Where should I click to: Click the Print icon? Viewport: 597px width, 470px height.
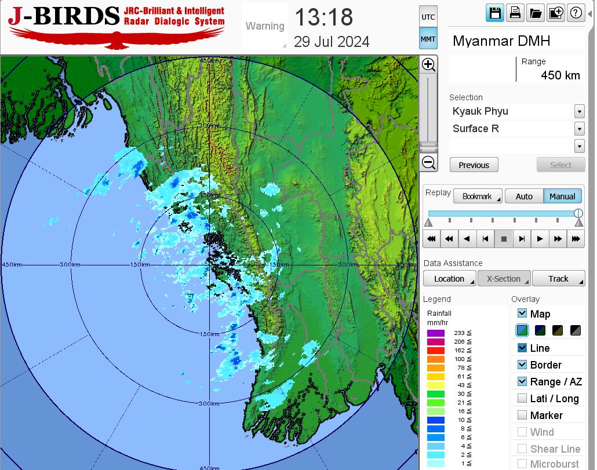tap(515, 13)
